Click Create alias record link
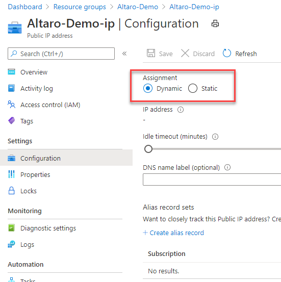The height and width of the screenshot is (282, 281). [176, 233]
